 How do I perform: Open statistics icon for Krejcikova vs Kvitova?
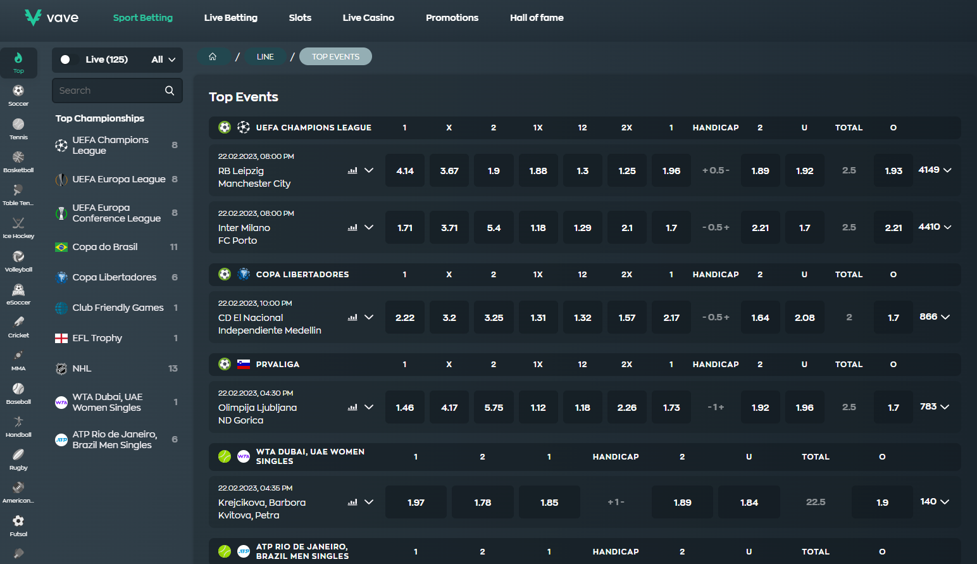(352, 503)
